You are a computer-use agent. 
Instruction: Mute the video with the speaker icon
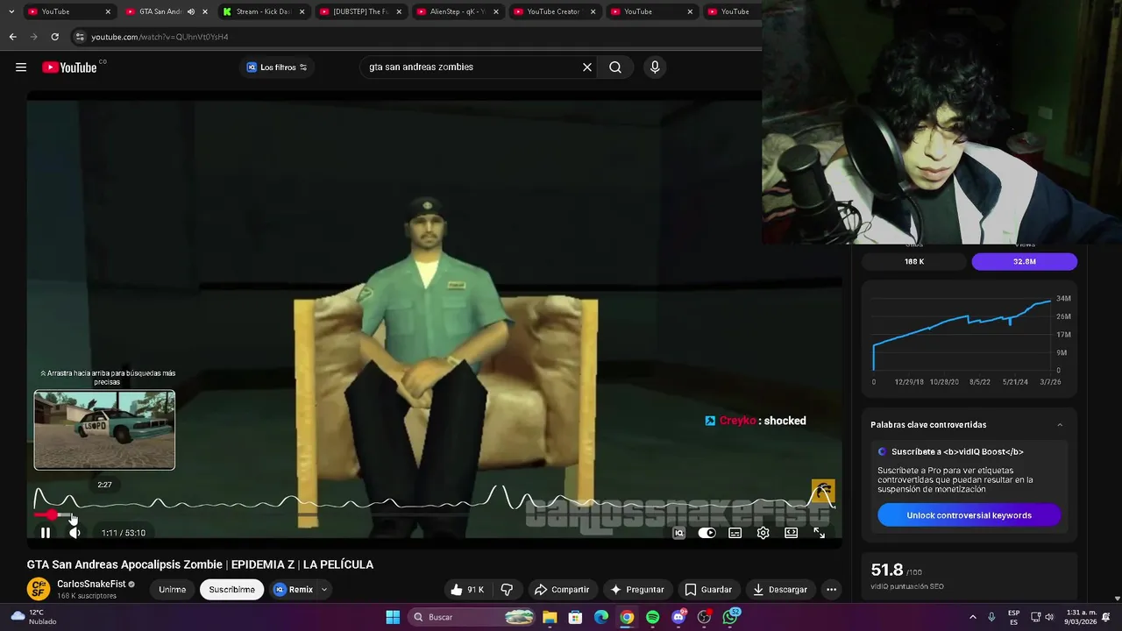click(75, 533)
